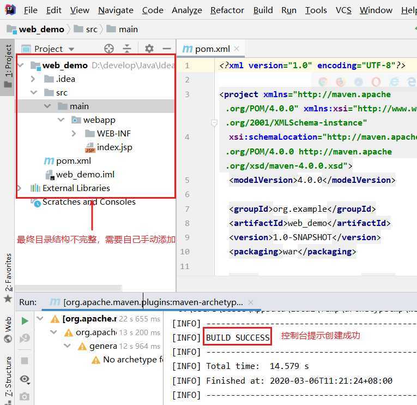417x405 pixels.
Task: Toggle the Web side tab
Action: pyautogui.click(x=8, y=329)
